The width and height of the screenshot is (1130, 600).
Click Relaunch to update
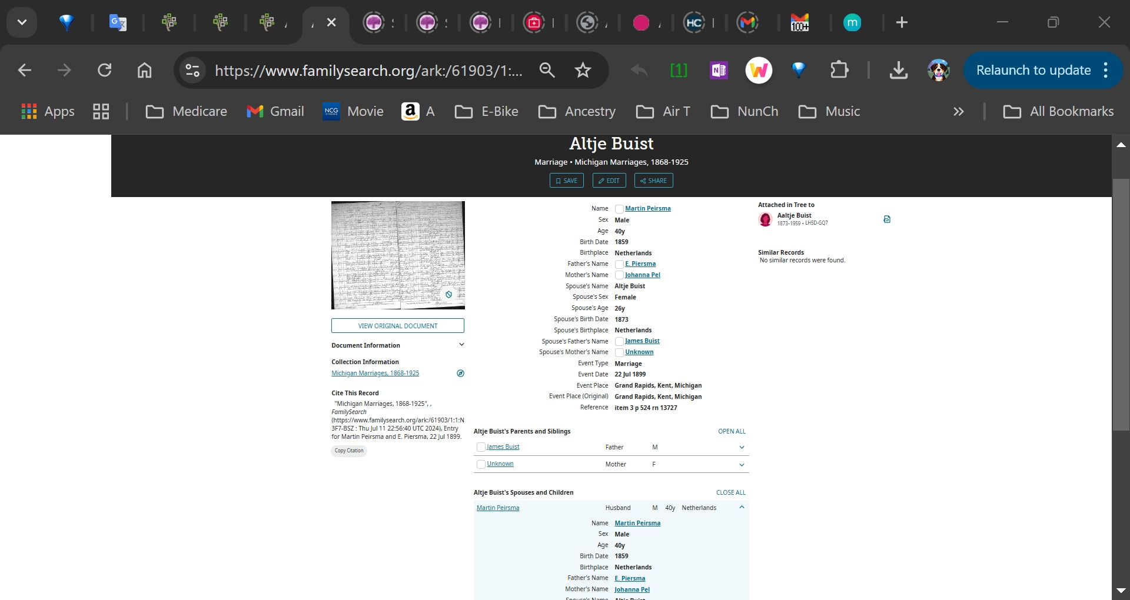(x=1033, y=71)
